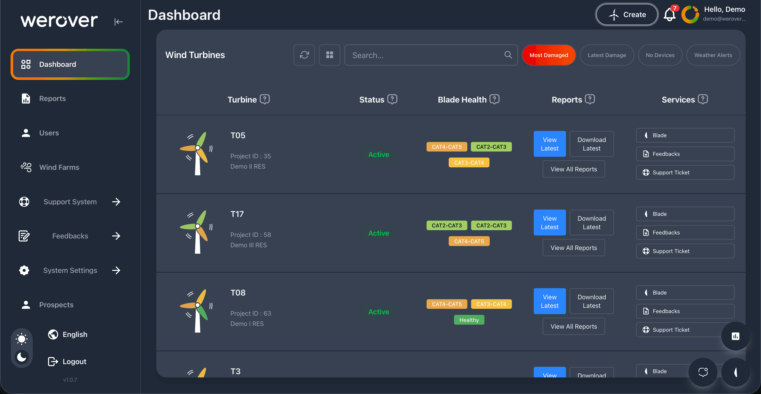This screenshot has height=394, width=761.
Task: Open the floating chat feedback button
Action: pos(703,372)
